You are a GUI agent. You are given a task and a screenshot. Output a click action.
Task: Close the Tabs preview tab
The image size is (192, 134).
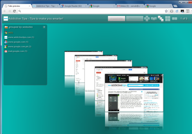pyautogui.click(x=29, y=6)
